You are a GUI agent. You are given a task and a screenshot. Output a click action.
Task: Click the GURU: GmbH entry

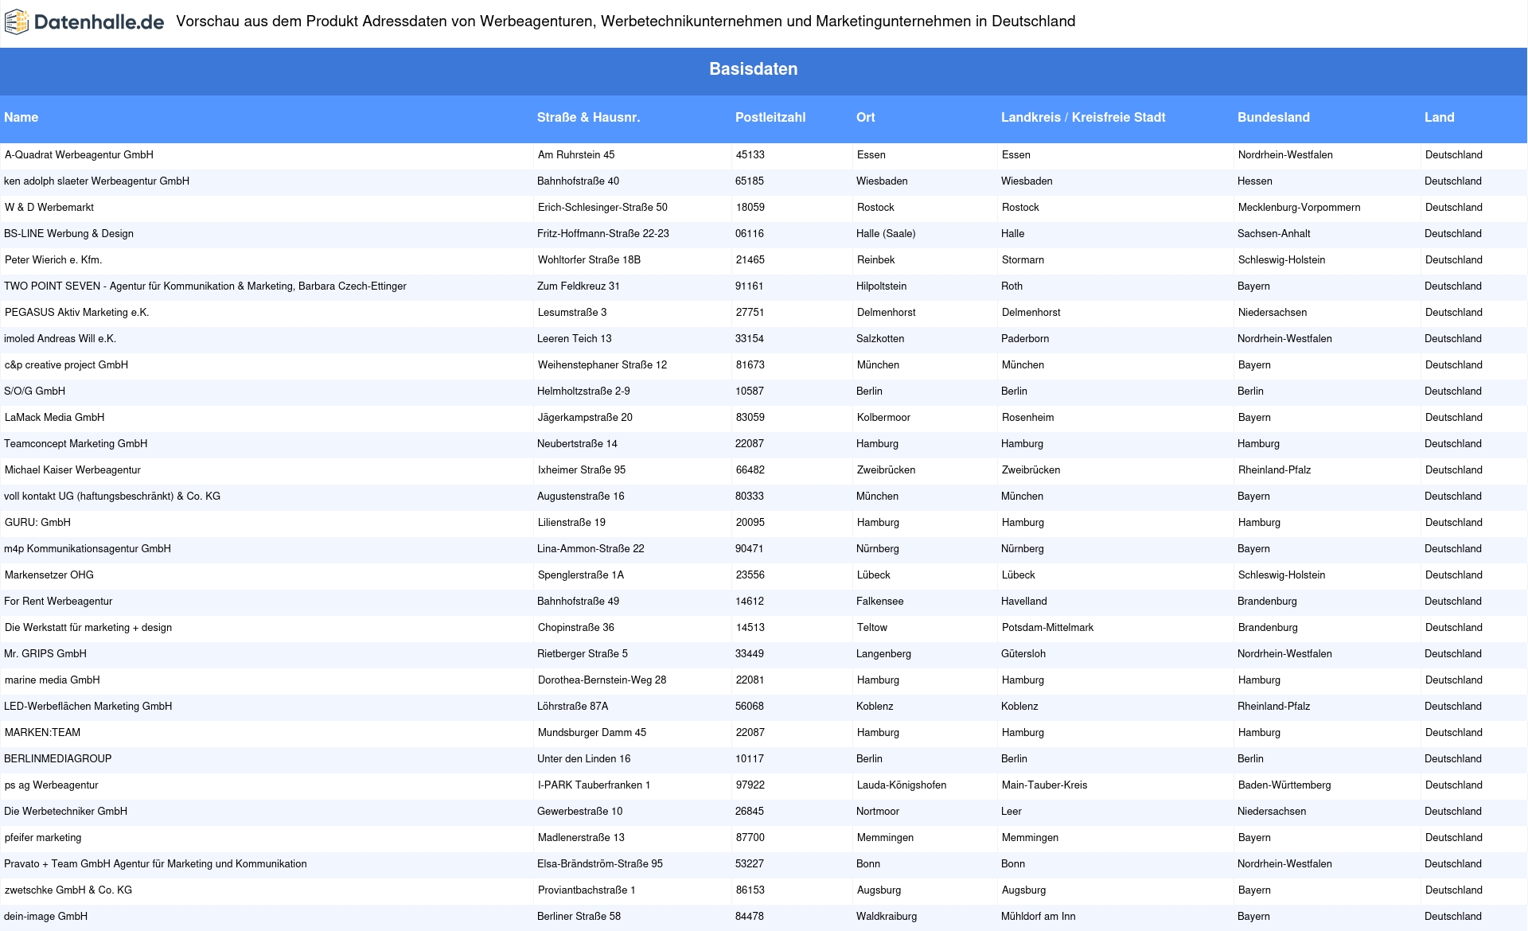[x=37, y=523]
